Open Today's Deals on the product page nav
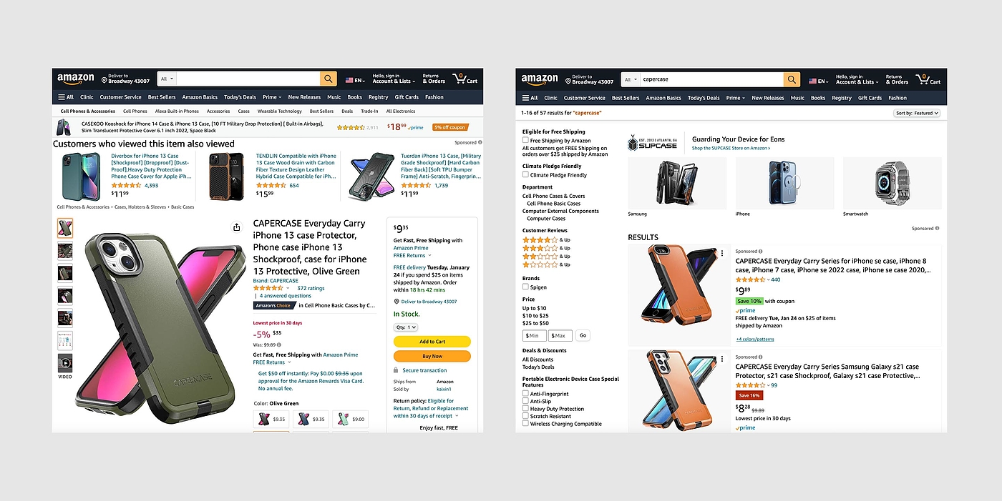This screenshot has height=501, width=1002. [x=240, y=97]
